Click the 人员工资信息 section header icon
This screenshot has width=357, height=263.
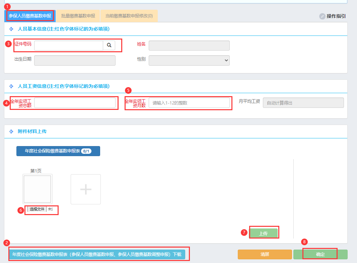(11, 86)
